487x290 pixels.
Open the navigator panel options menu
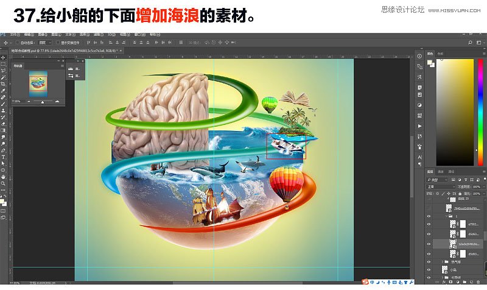pyautogui.click(x=63, y=66)
